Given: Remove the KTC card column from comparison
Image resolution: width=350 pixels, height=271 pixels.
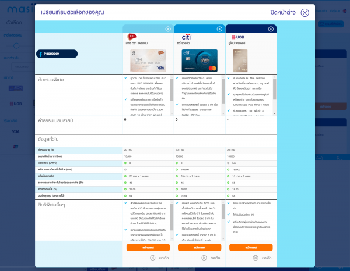Looking at the screenshot, I should [168, 28].
